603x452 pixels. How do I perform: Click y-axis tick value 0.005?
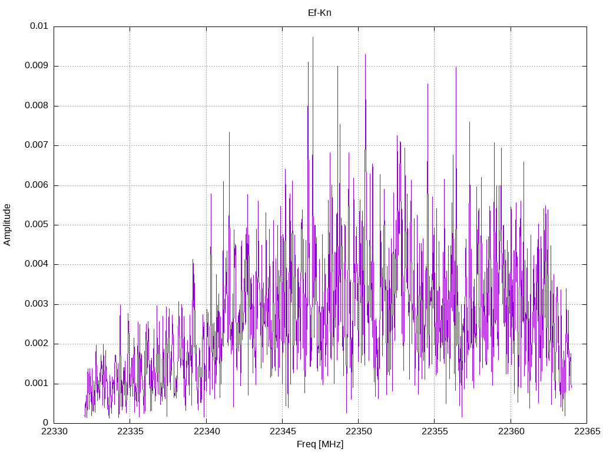coord(37,225)
